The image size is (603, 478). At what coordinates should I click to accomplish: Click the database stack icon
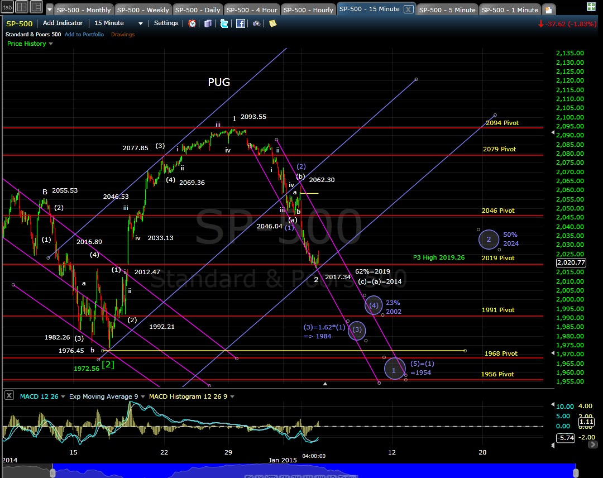click(208, 23)
